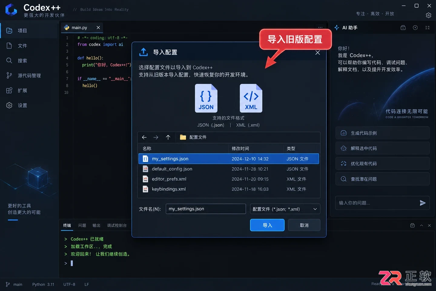Click the Codex++ logo icon
This screenshot has width=436, height=291.
[11, 9]
